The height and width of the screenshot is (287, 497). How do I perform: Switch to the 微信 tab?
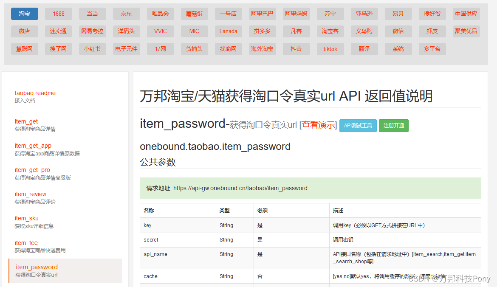click(x=398, y=31)
